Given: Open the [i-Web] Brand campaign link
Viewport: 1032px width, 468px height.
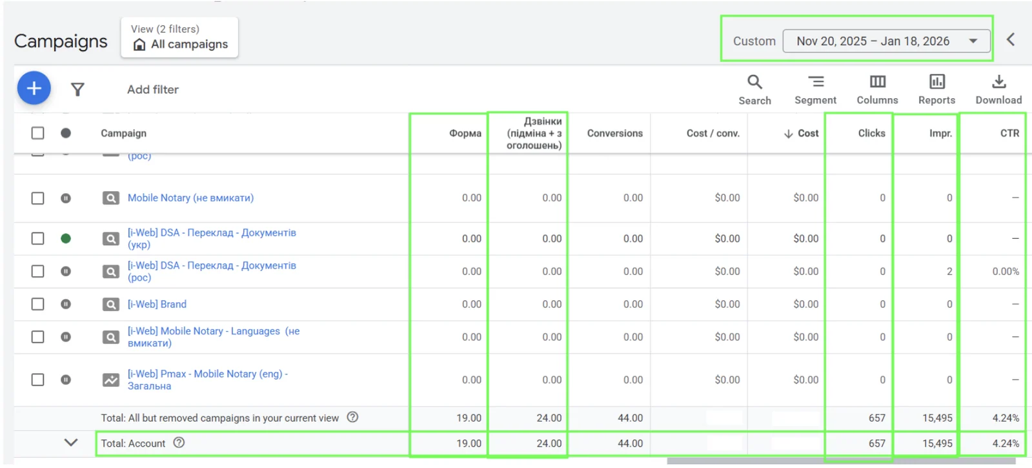Looking at the screenshot, I should [157, 304].
